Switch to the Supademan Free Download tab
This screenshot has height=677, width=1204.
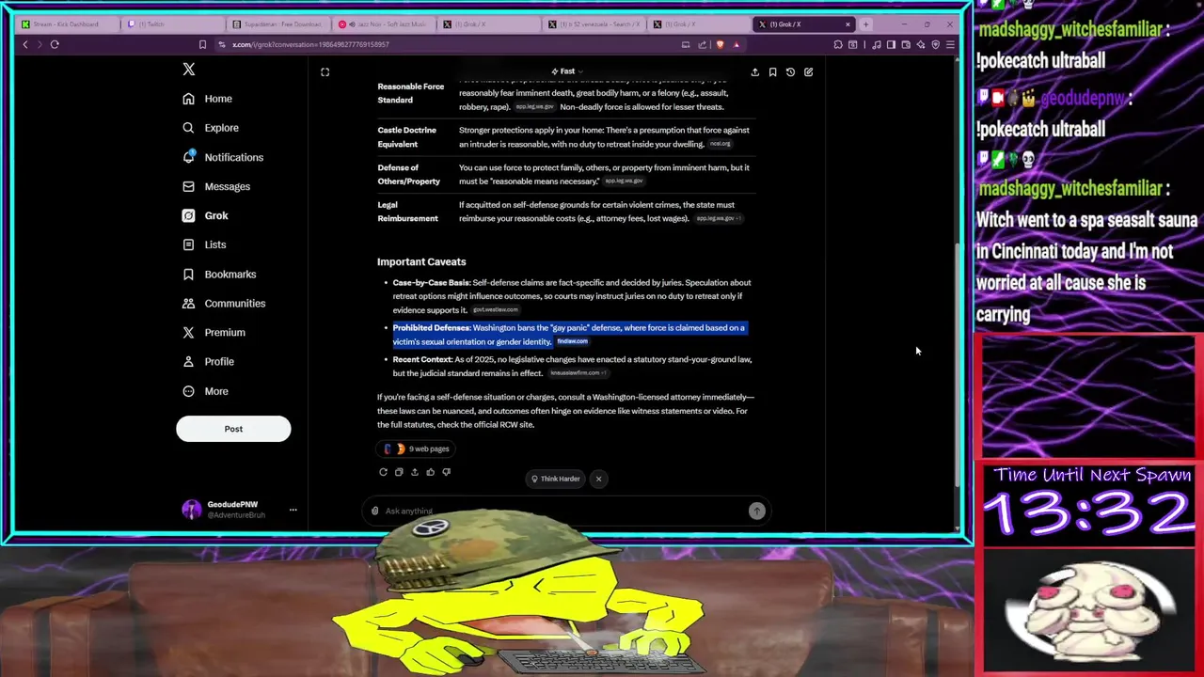pos(277,24)
